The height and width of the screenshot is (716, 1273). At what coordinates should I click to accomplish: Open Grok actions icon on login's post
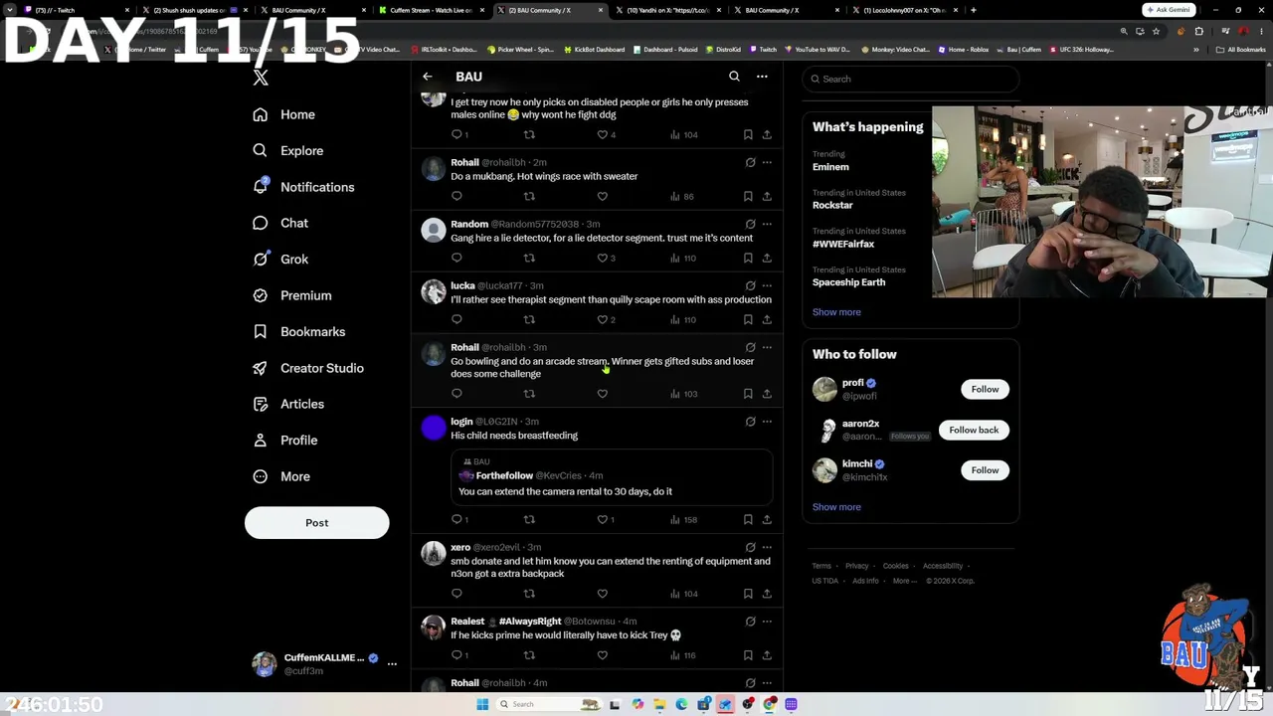click(751, 422)
